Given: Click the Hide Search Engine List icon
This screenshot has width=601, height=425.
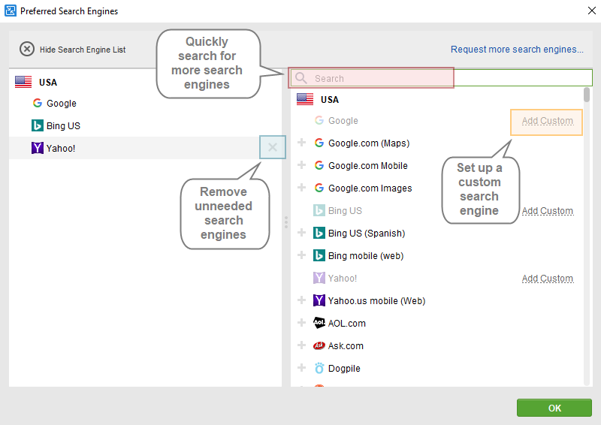Looking at the screenshot, I should (x=27, y=50).
